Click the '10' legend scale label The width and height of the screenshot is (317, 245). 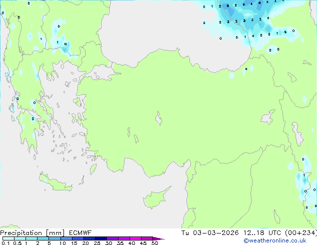click(x=62, y=243)
